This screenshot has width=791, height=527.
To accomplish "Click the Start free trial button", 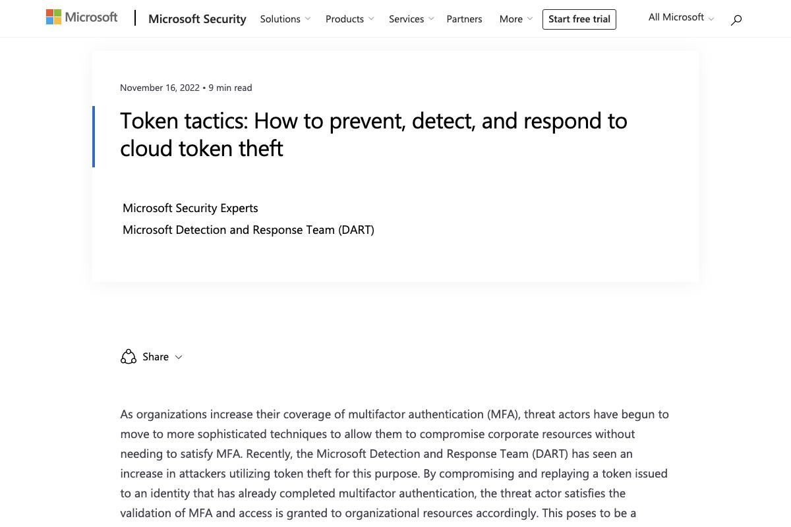I will 579,19.
